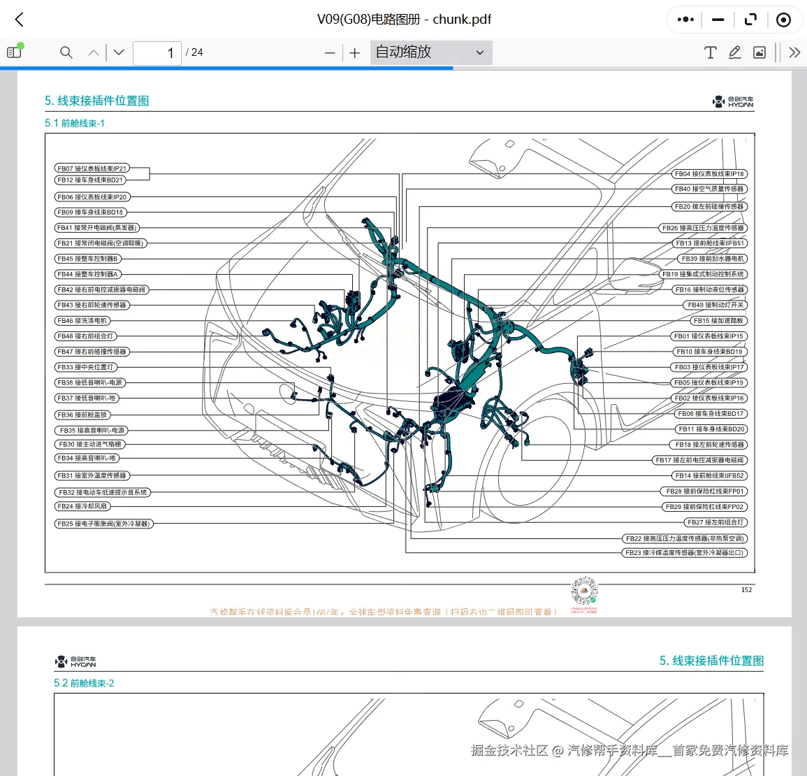This screenshot has width=807, height=776.
Task: Click label FB24 接冷却风扇
Action: [x=82, y=506]
